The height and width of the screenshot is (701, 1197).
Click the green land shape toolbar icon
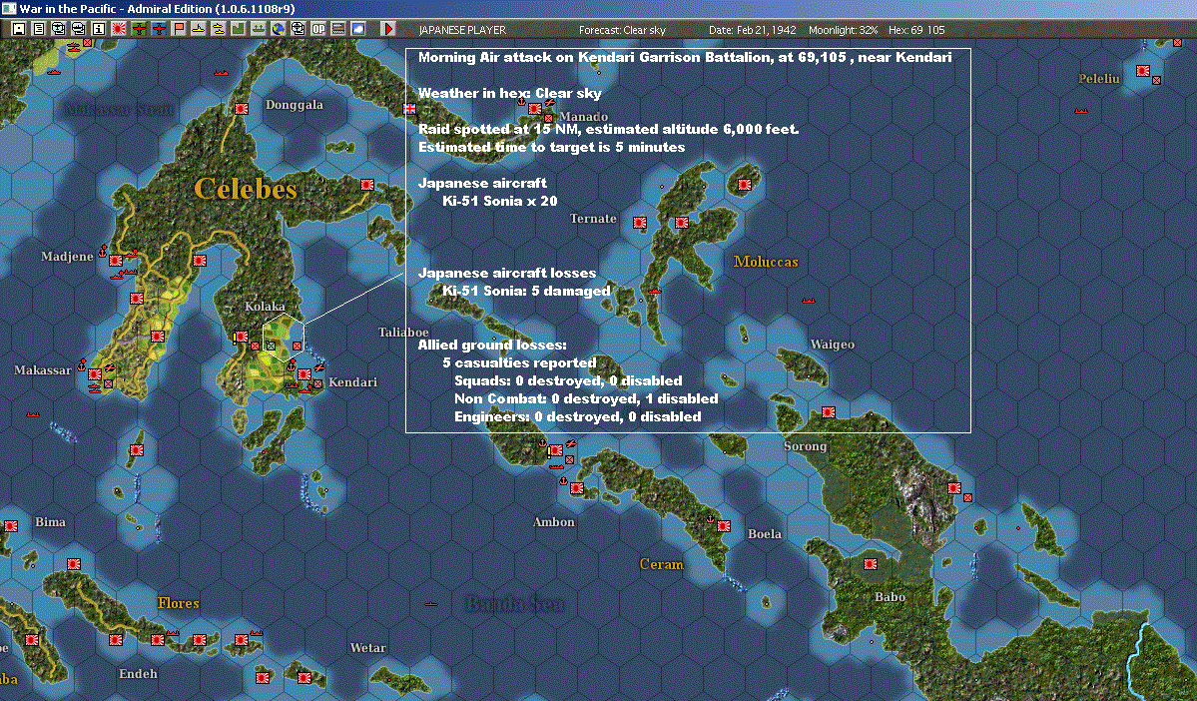point(239,29)
